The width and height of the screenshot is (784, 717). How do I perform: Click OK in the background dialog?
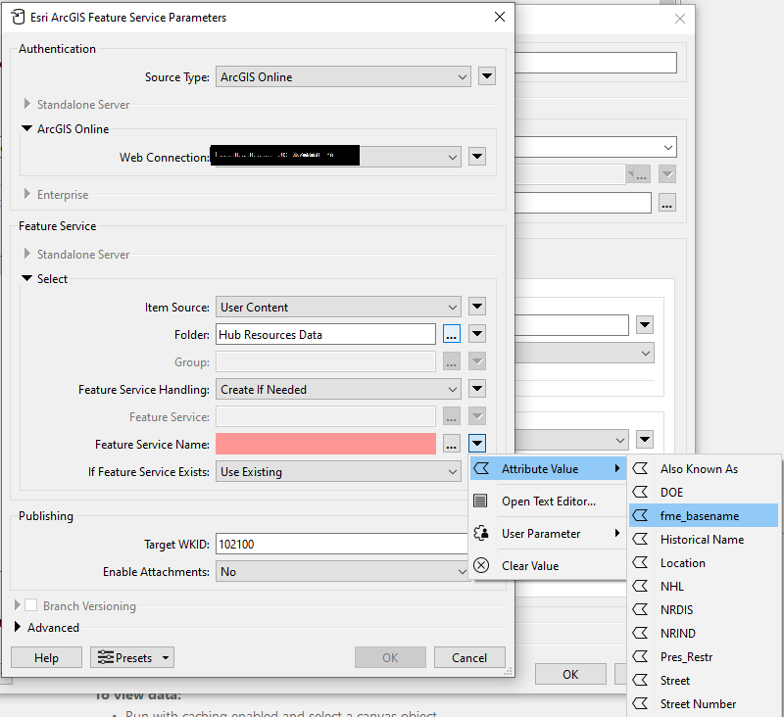(x=570, y=674)
